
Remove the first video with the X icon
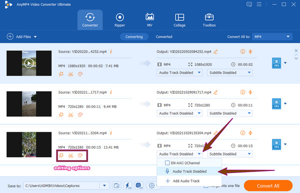click(296, 50)
